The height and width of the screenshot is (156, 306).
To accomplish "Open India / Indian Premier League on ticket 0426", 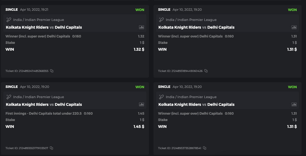I will [191, 20].
